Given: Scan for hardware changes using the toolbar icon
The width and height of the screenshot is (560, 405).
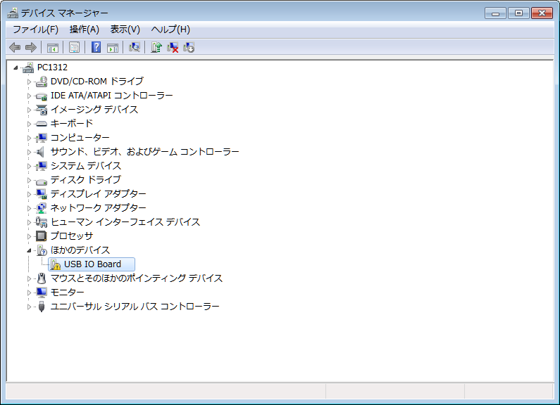Looking at the screenshot, I should pos(134,47).
